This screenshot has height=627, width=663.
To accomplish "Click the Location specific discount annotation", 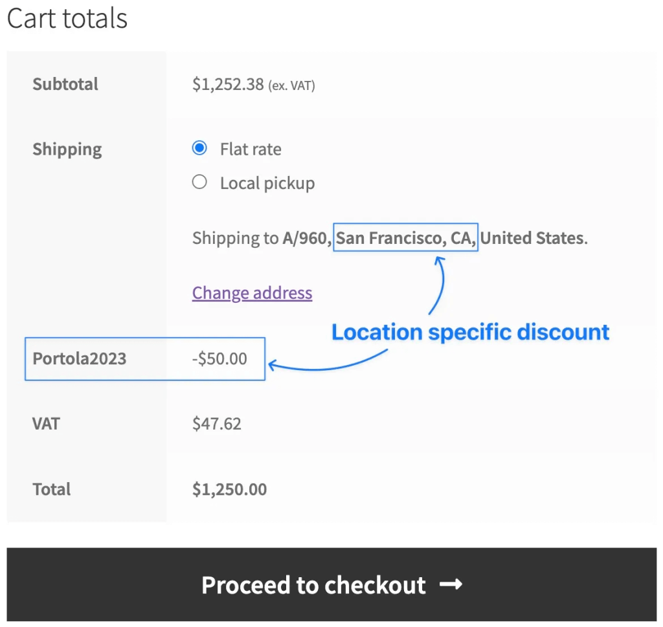I will tap(471, 333).
